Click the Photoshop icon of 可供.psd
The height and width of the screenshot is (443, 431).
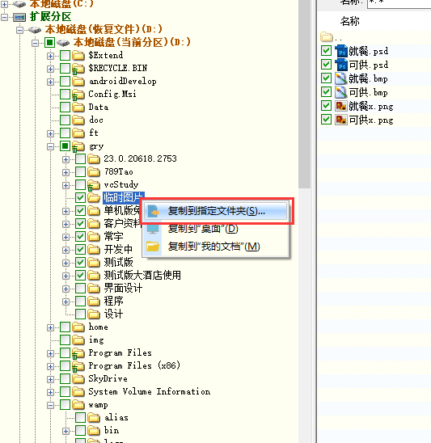[341, 65]
